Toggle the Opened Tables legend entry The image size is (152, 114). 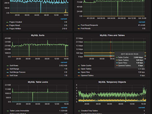tap(87, 75)
